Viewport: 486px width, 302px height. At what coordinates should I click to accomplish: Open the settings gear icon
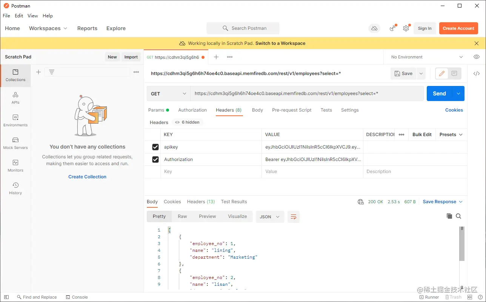[406, 28]
